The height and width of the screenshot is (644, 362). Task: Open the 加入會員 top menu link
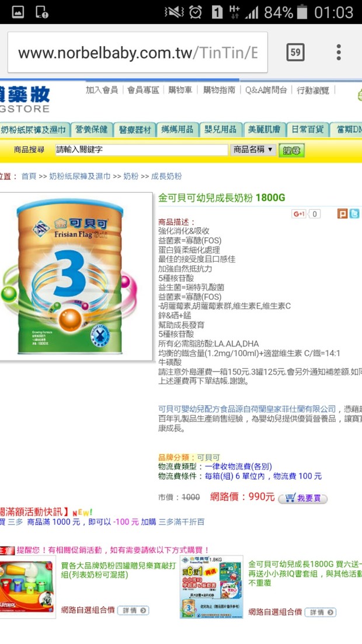point(102,90)
